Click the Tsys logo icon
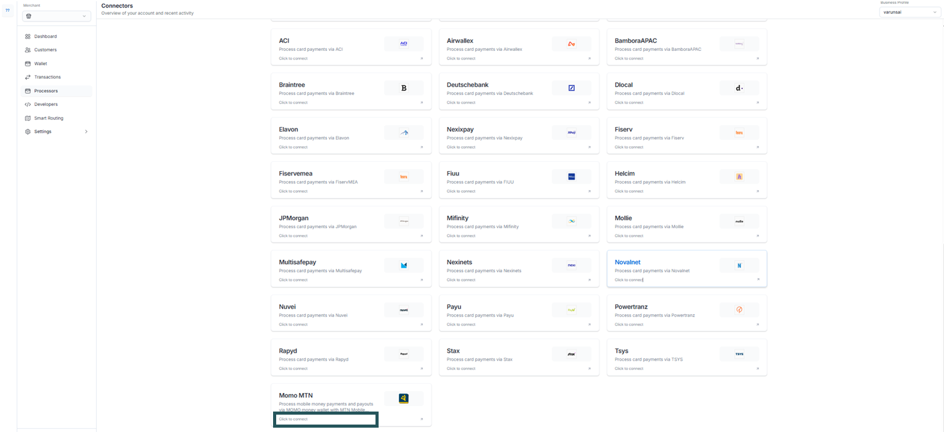 739,354
